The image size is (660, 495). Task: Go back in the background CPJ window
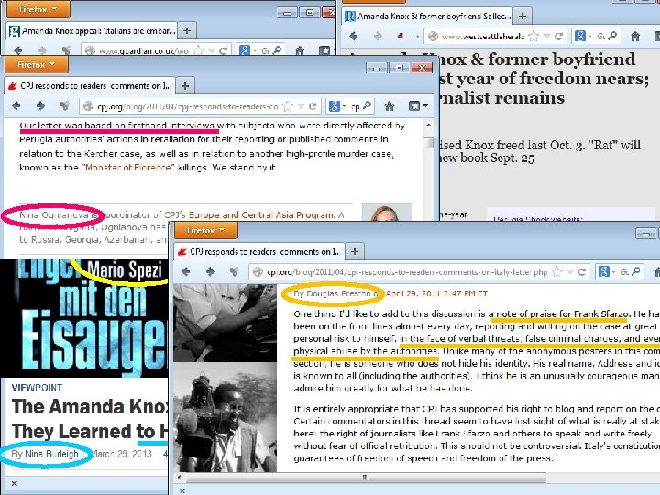tap(16, 106)
